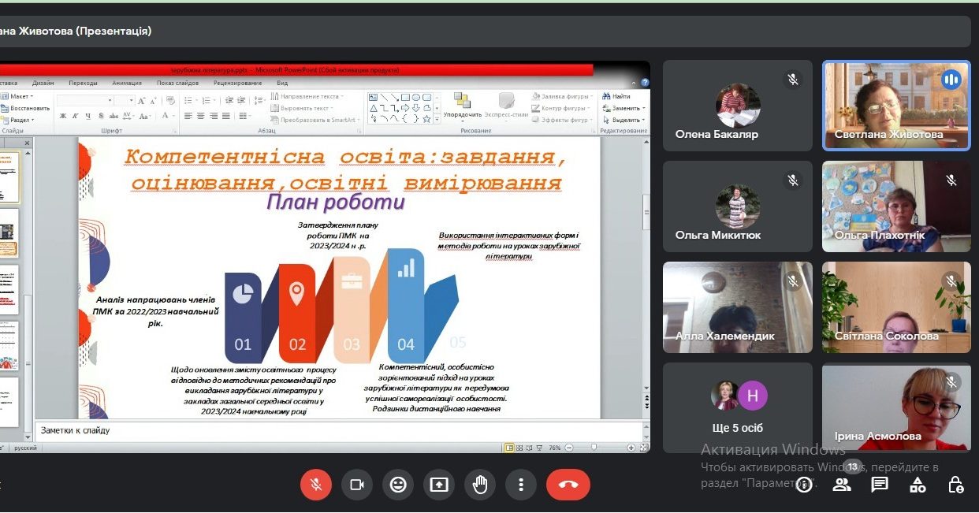The width and height of the screenshot is (979, 513).
Task: Switch to the Рецензирование ribbon tab
Action: pyautogui.click(x=237, y=83)
